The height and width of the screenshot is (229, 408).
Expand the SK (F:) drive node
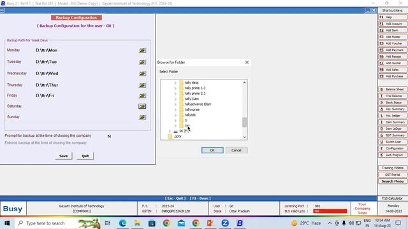click(x=170, y=131)
